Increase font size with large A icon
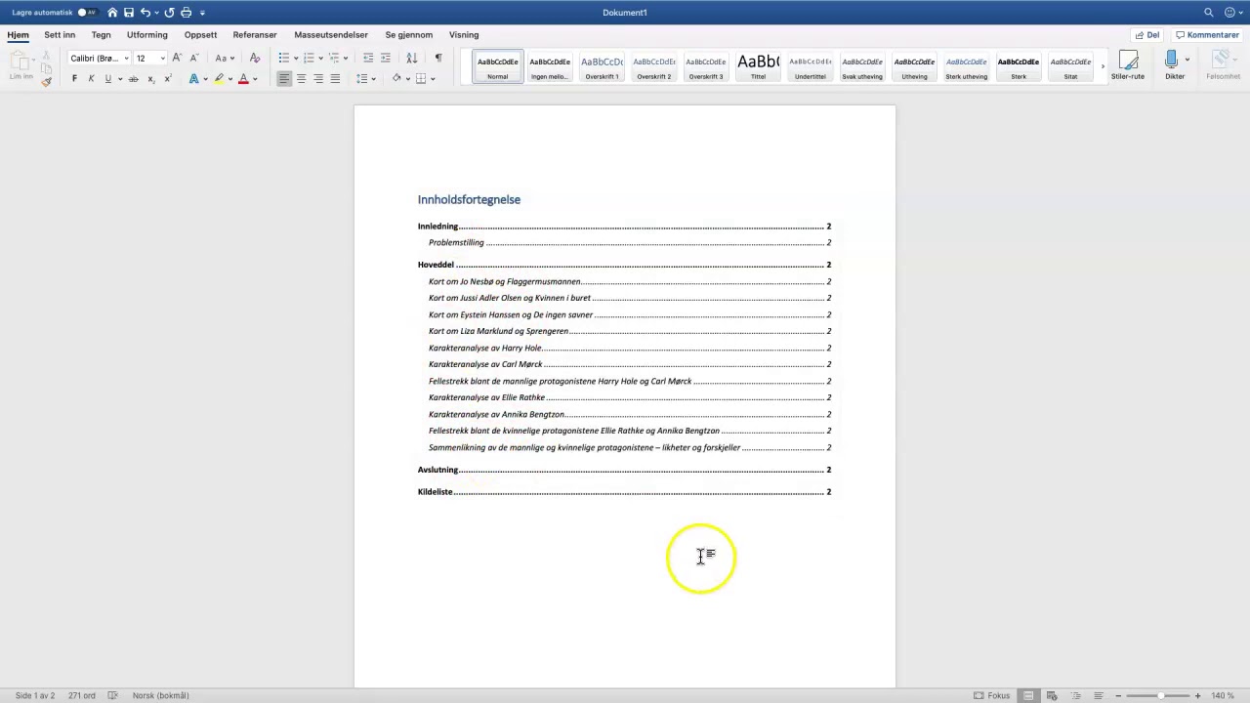1250x703 pixels. click(177, 59)
